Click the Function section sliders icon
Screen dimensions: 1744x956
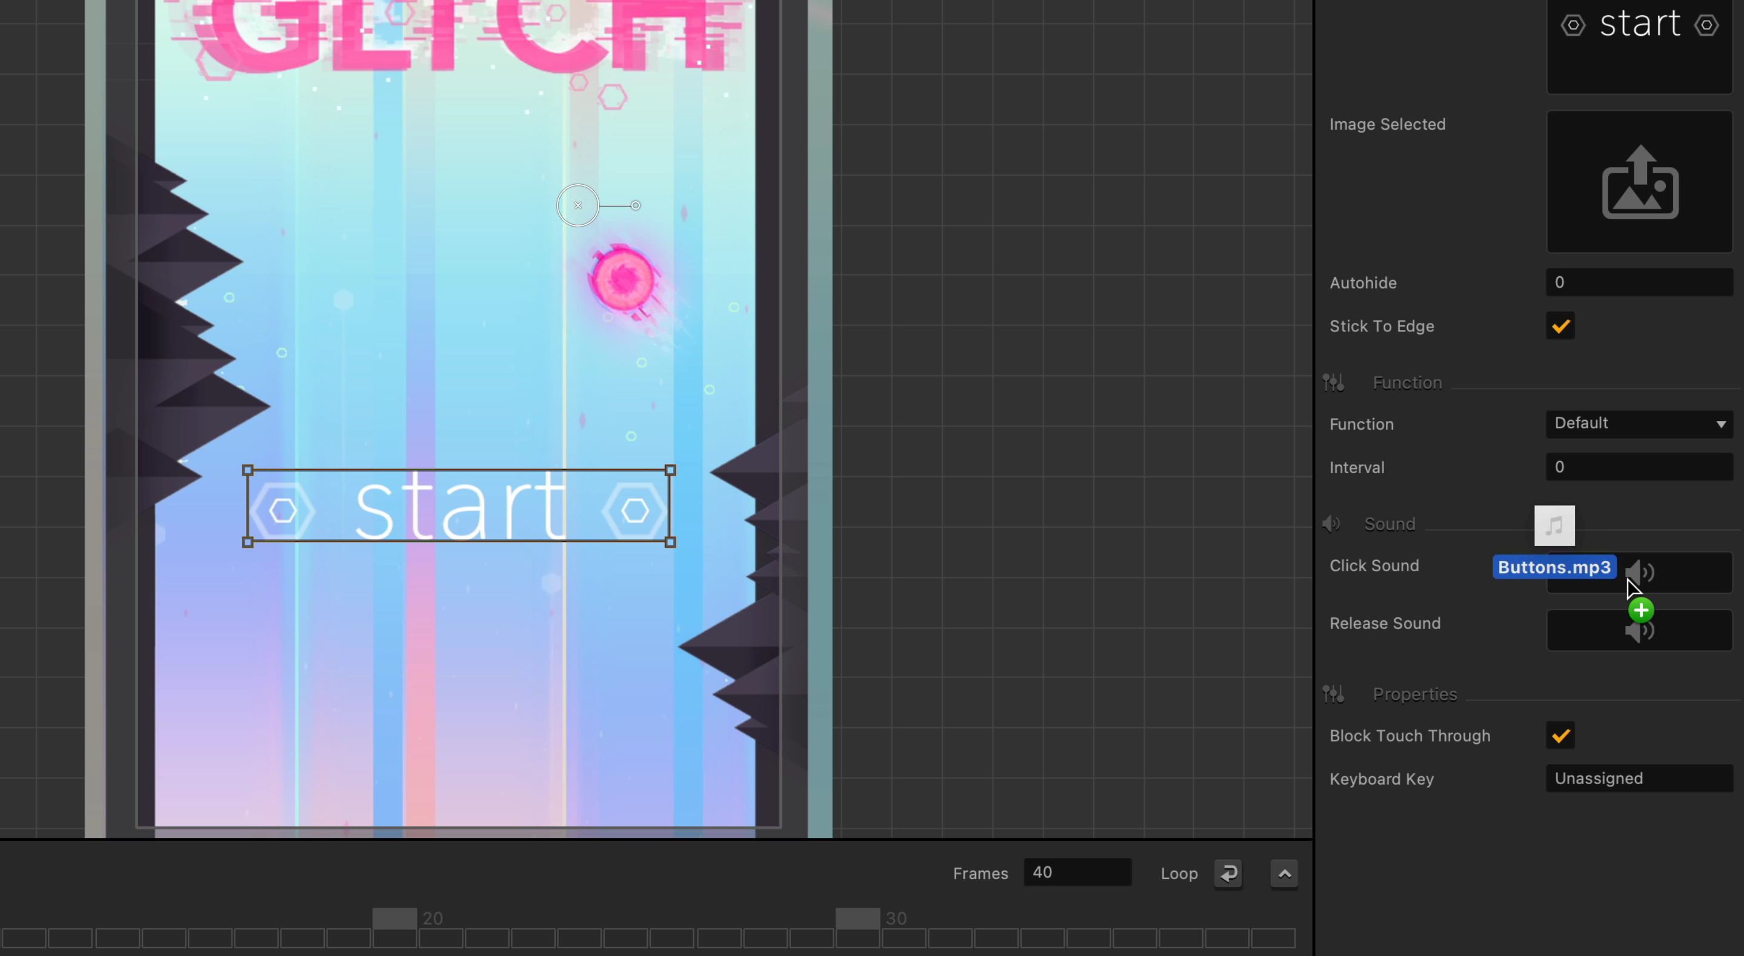point(1334,383)
